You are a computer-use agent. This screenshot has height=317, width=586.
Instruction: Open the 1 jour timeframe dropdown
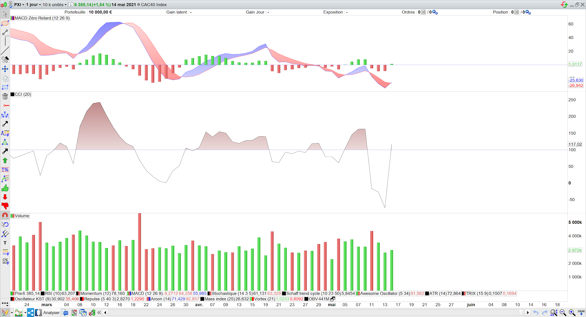[x=33, y=5]
